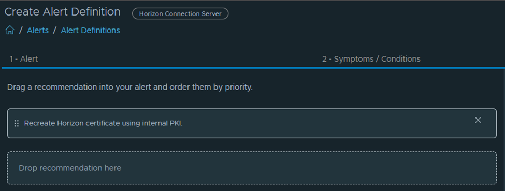Screen dimensions: 505x191
Task: Click the Drag a recommendation instruction text
Action: 130,87
